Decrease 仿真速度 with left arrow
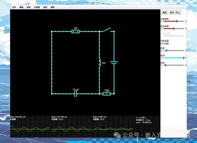This screenshot has width=197, height=143. click(162, 21)
